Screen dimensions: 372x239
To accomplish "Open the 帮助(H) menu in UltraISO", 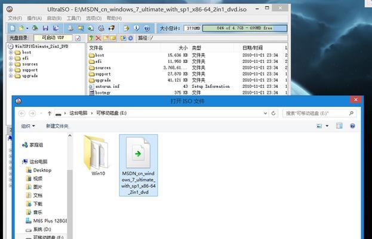I will click(x=114, y=19).
